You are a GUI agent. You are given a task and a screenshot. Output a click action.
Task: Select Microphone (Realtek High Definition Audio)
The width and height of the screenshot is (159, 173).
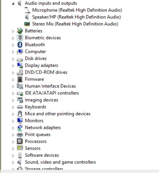pos(77,10)
